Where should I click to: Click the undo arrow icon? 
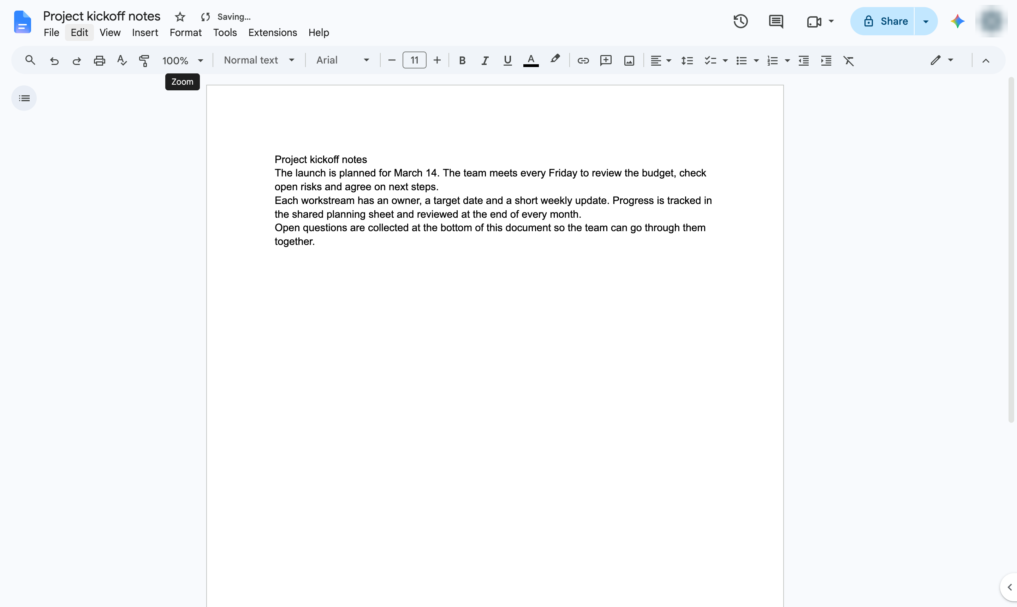(54, 61)
